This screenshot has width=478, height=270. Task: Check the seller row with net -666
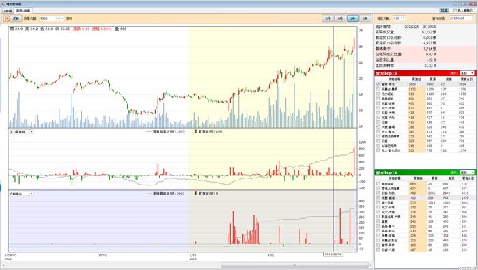(378, 184)
